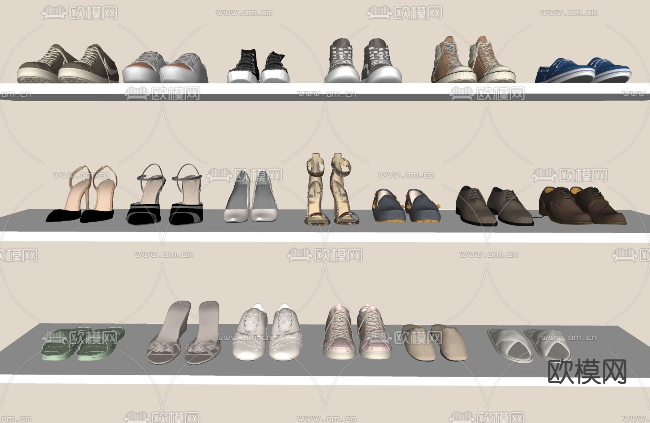This screenshot has height=423, width=650.
Task: Pick the snakeskin ankle-strap stiletto sandals
Action: click(331, 189)
